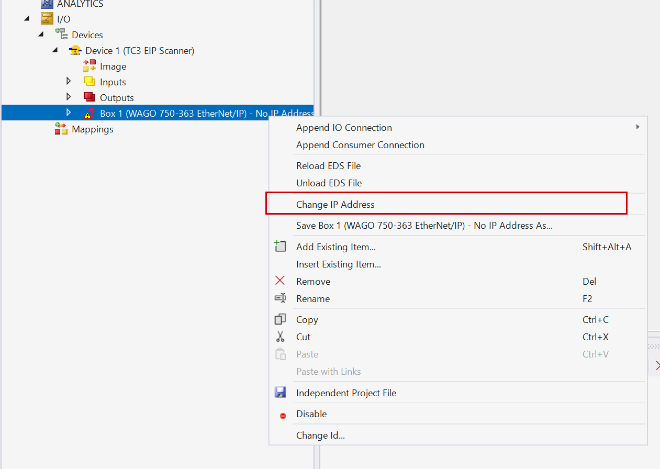Select Independent Project File entry
Viewport: 660px width, 469px height.
point(346,393)
